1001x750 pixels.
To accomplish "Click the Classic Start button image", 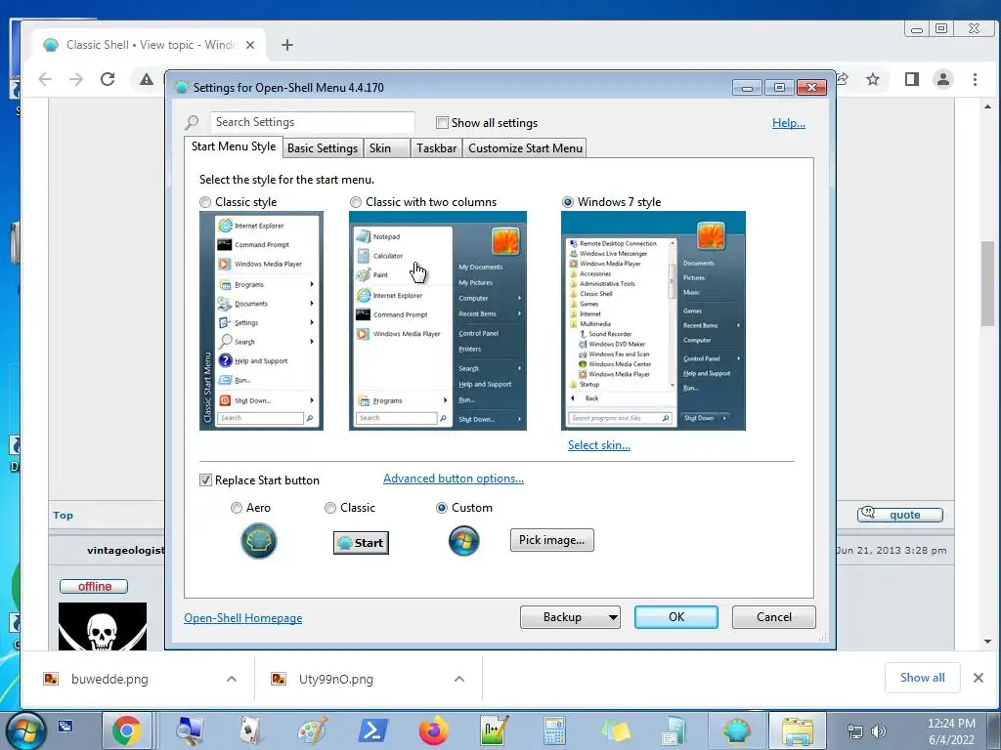I will 362,543.
